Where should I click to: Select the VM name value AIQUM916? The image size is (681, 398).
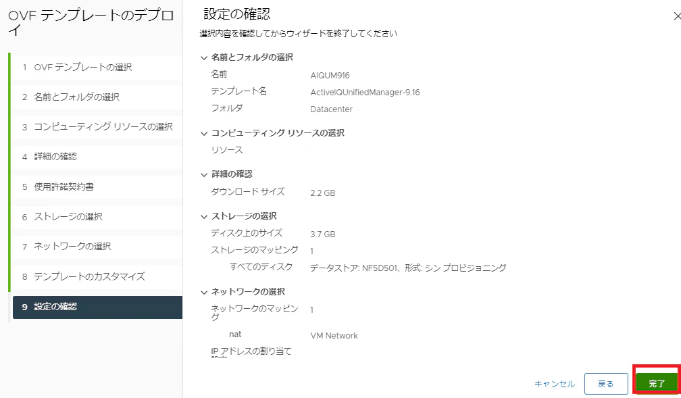[330, 76]
